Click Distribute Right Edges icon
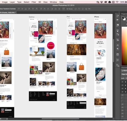This screenshot has height=121, width=127. tap(59, 9)
